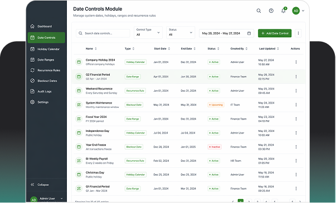Focus the Search date controls field
This screenshot has width=336, height=203.
[x=103, y=33]
